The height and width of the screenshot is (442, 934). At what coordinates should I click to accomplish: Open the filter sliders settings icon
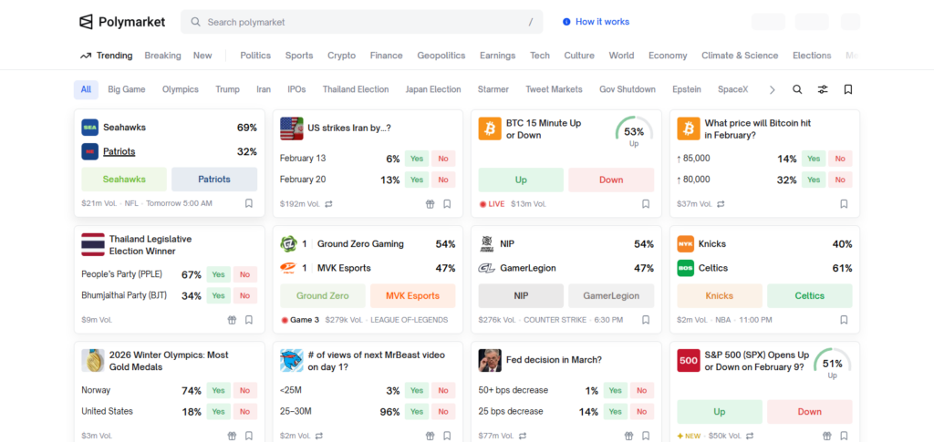pos(823,89)
